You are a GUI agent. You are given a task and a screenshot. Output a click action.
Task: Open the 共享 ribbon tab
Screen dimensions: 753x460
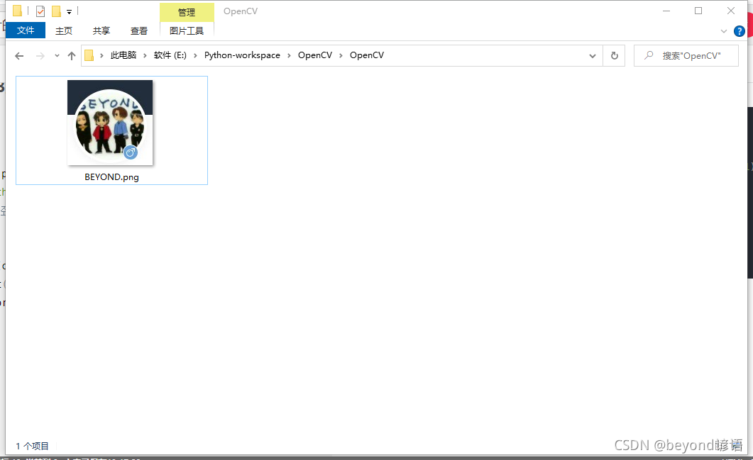pyautogui.click(x=101, y=30)
